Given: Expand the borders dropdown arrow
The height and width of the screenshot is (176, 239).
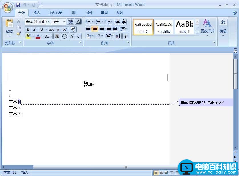Looking at the screenshot, I should coord(102,36).
